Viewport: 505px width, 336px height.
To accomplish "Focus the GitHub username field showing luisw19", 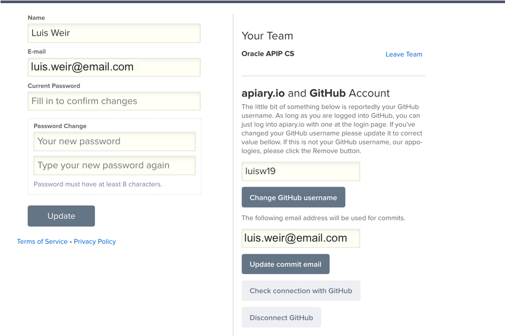I will pyautogui.click(x=301, y=171).
